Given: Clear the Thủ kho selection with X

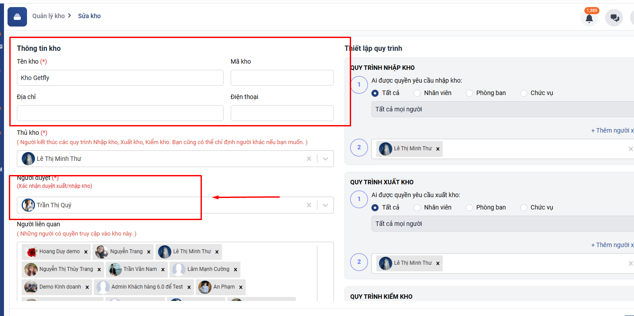Looking at the screenshot, I should click(309, 159).
